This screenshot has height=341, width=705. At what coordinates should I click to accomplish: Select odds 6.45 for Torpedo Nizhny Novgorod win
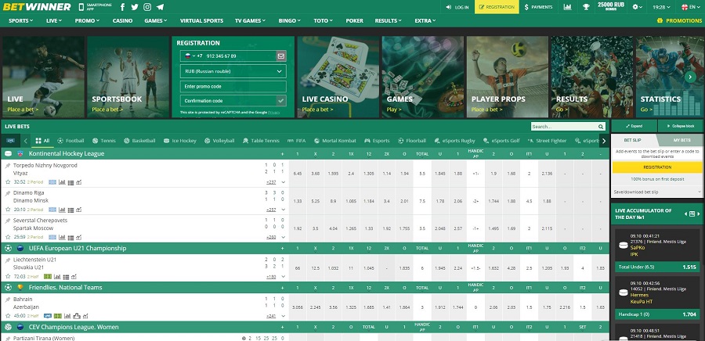click(x=298, y=173)
